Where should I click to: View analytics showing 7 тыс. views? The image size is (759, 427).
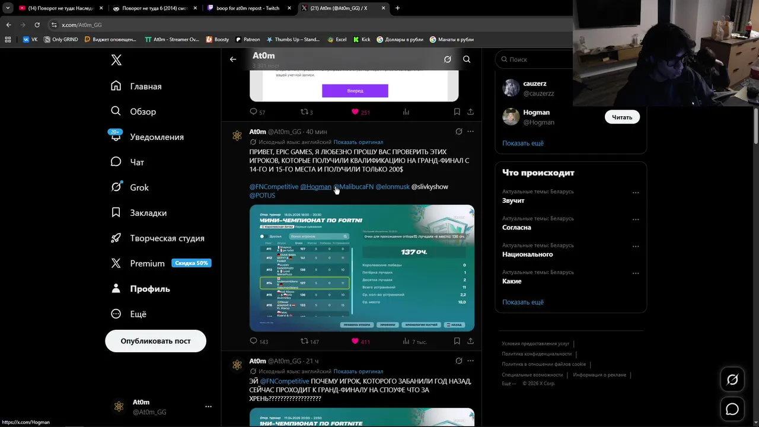point(414,341)
